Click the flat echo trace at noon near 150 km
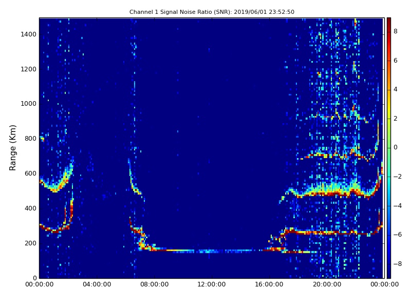Viewport: 411px width, 308px height. (212, 251)
